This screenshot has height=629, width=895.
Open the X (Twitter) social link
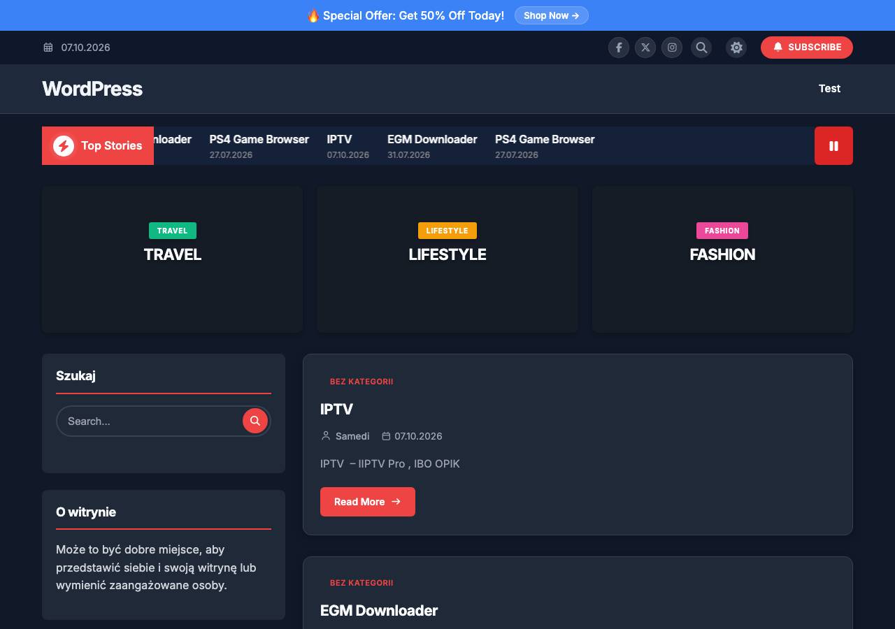coord(645,48)
